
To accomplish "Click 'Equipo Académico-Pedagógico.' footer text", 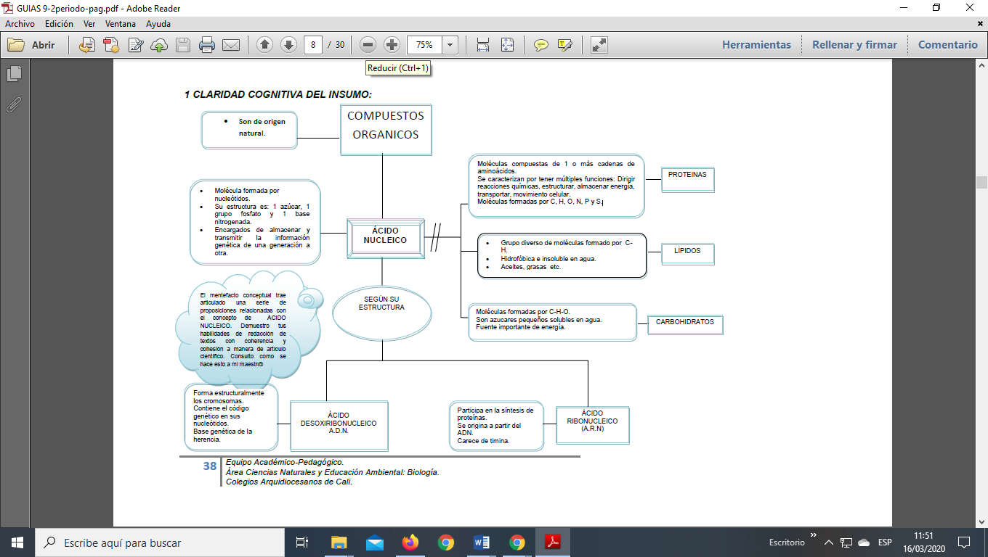I will [x=285, y=462].
